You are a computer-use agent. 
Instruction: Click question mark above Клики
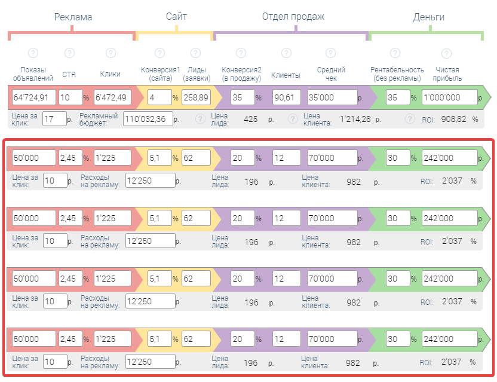pos(111,53)
